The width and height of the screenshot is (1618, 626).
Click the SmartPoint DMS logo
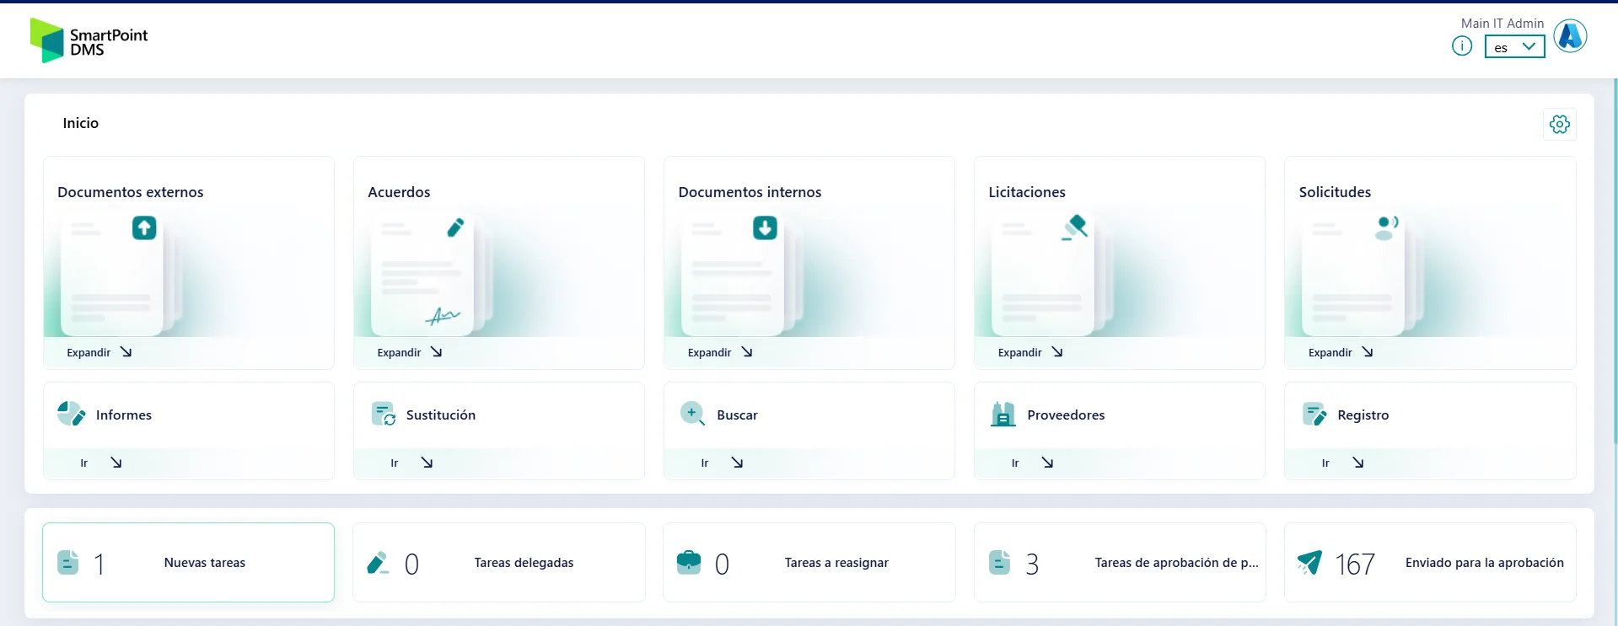pyautogui.click(x=89, y=40)
